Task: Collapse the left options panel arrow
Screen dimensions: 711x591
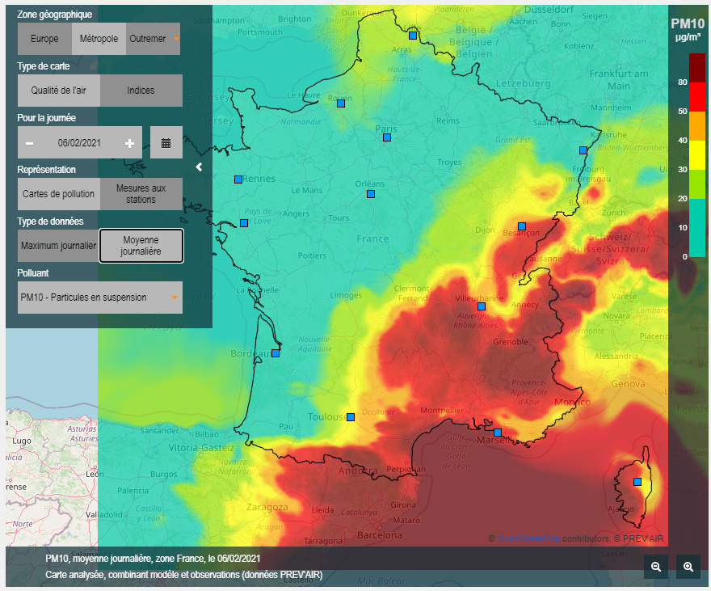Action: coord(199,167)
